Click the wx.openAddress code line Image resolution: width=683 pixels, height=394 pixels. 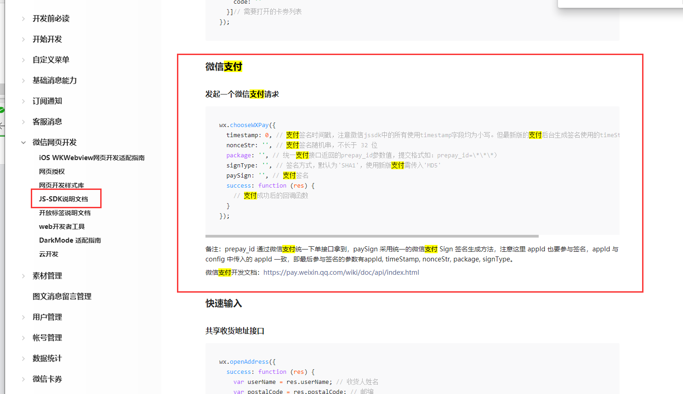(247, 361)
